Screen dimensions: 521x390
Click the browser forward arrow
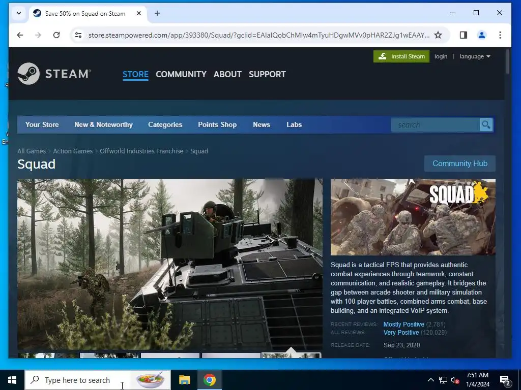click(38, 35)
